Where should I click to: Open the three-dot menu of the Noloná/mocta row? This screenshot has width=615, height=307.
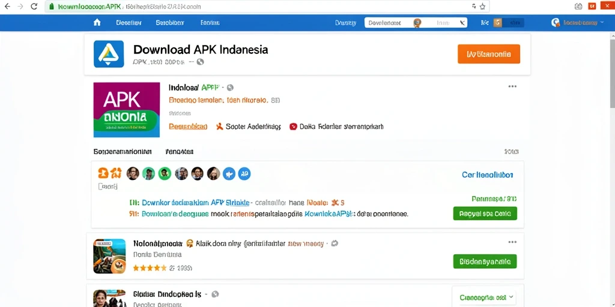pos(512,242)
